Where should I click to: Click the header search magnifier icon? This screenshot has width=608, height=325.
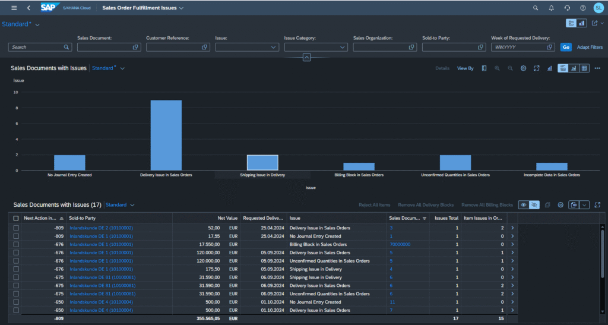click(536, 8)
